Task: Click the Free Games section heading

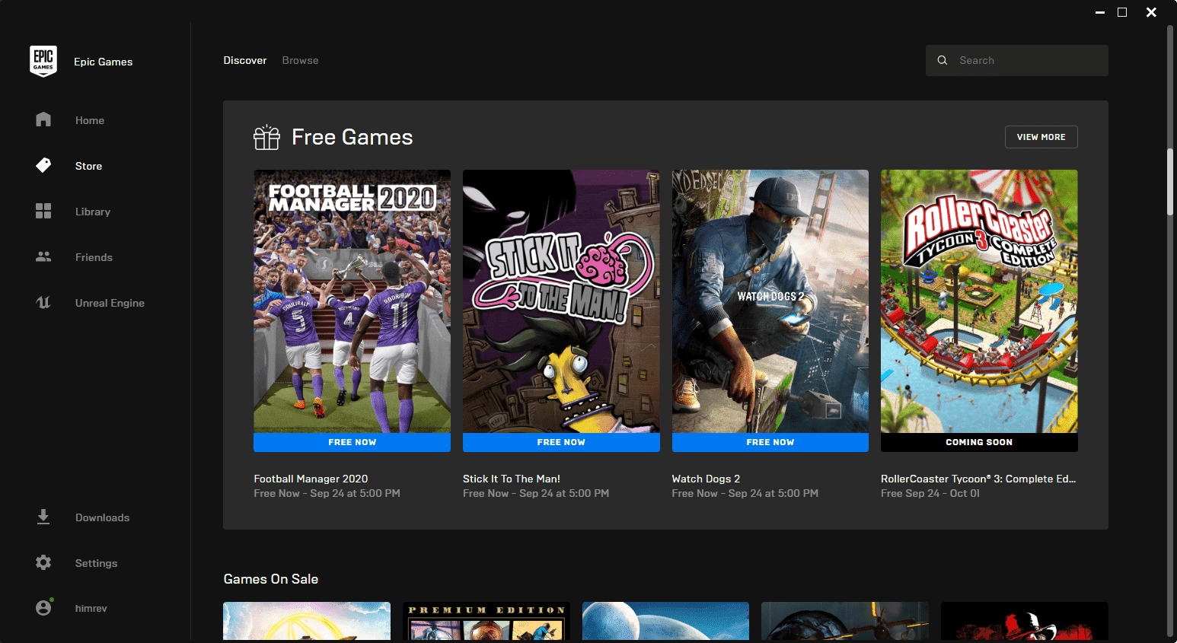Action: point(352,137)
